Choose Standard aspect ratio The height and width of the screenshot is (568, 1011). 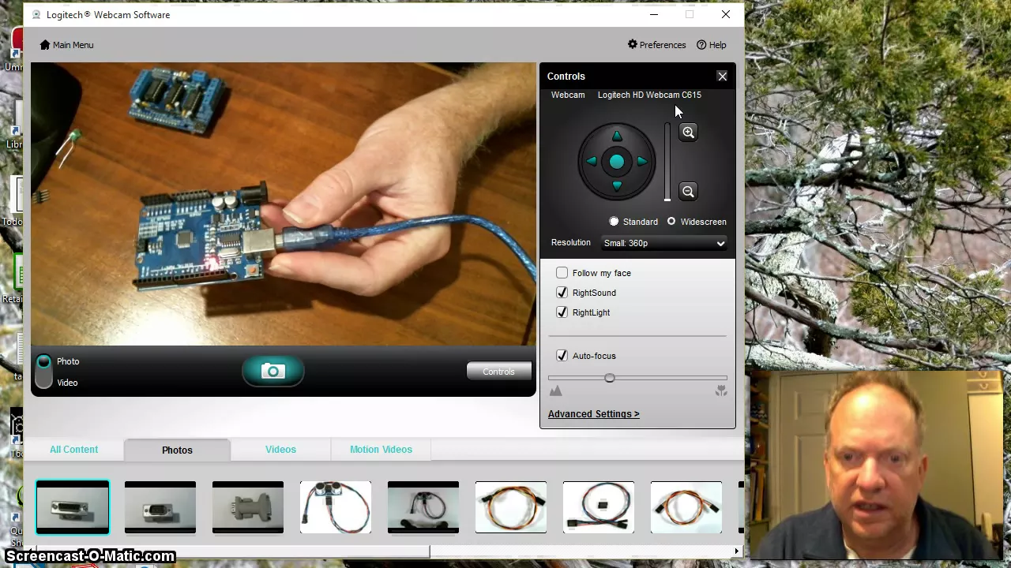(x=614, y=222)
